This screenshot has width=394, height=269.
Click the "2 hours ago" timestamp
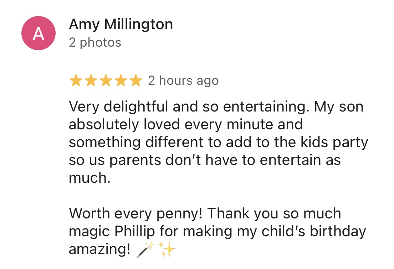point(183,81)
